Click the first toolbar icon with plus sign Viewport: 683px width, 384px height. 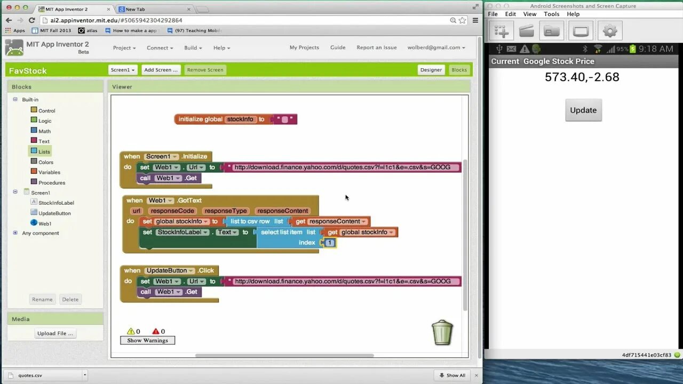tap(502, 31)
